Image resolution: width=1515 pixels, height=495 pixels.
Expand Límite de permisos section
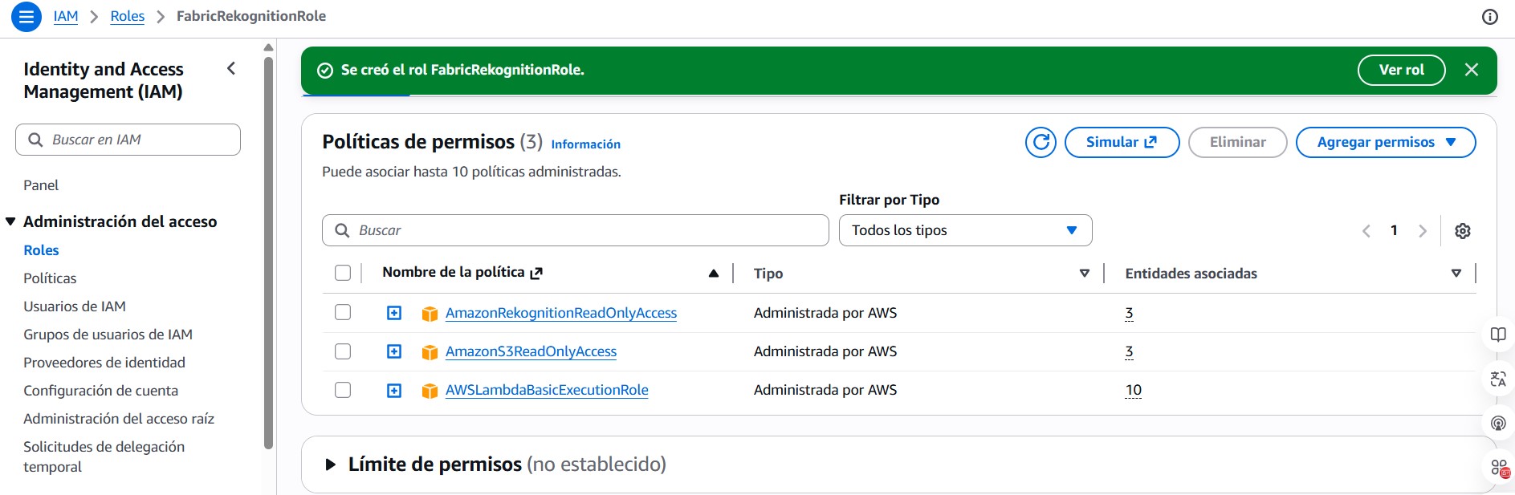coord(330,465)
